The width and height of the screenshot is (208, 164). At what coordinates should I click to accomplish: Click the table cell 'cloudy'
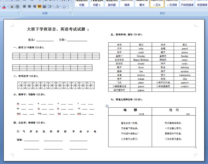click(x=141, y=64)
